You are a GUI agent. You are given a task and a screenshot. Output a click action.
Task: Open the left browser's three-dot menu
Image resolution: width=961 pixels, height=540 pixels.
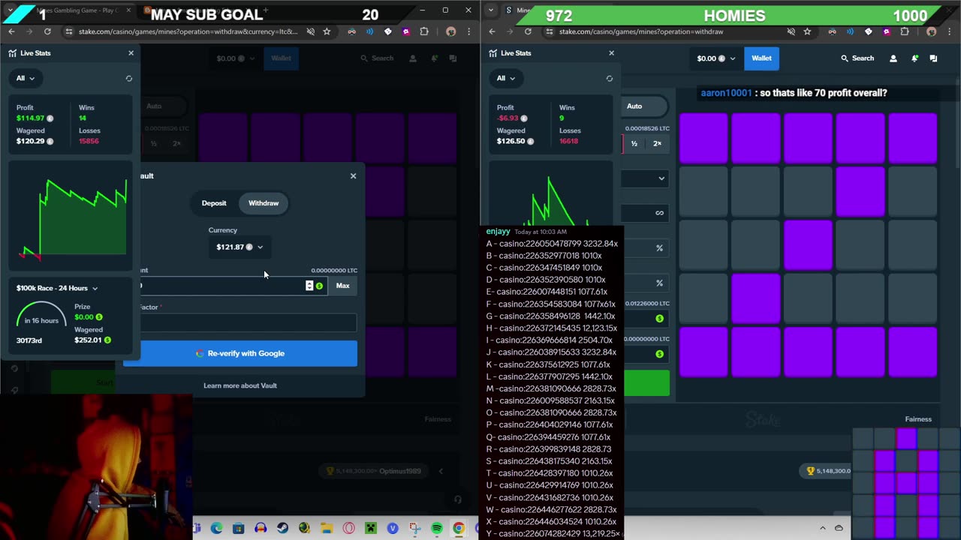click(469, 31)
